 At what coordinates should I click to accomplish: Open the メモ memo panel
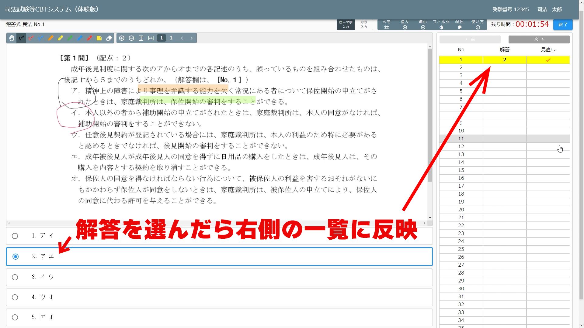coord(386,24)
